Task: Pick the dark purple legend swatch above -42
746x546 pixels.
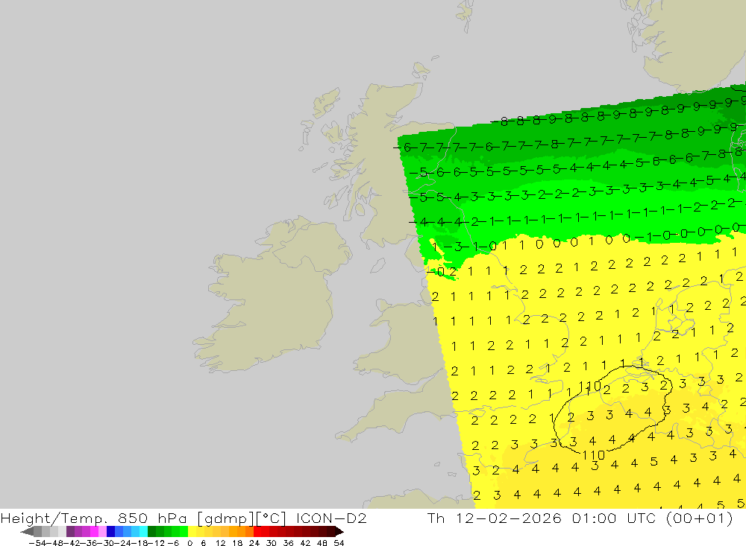Action: tap(70, 532)
